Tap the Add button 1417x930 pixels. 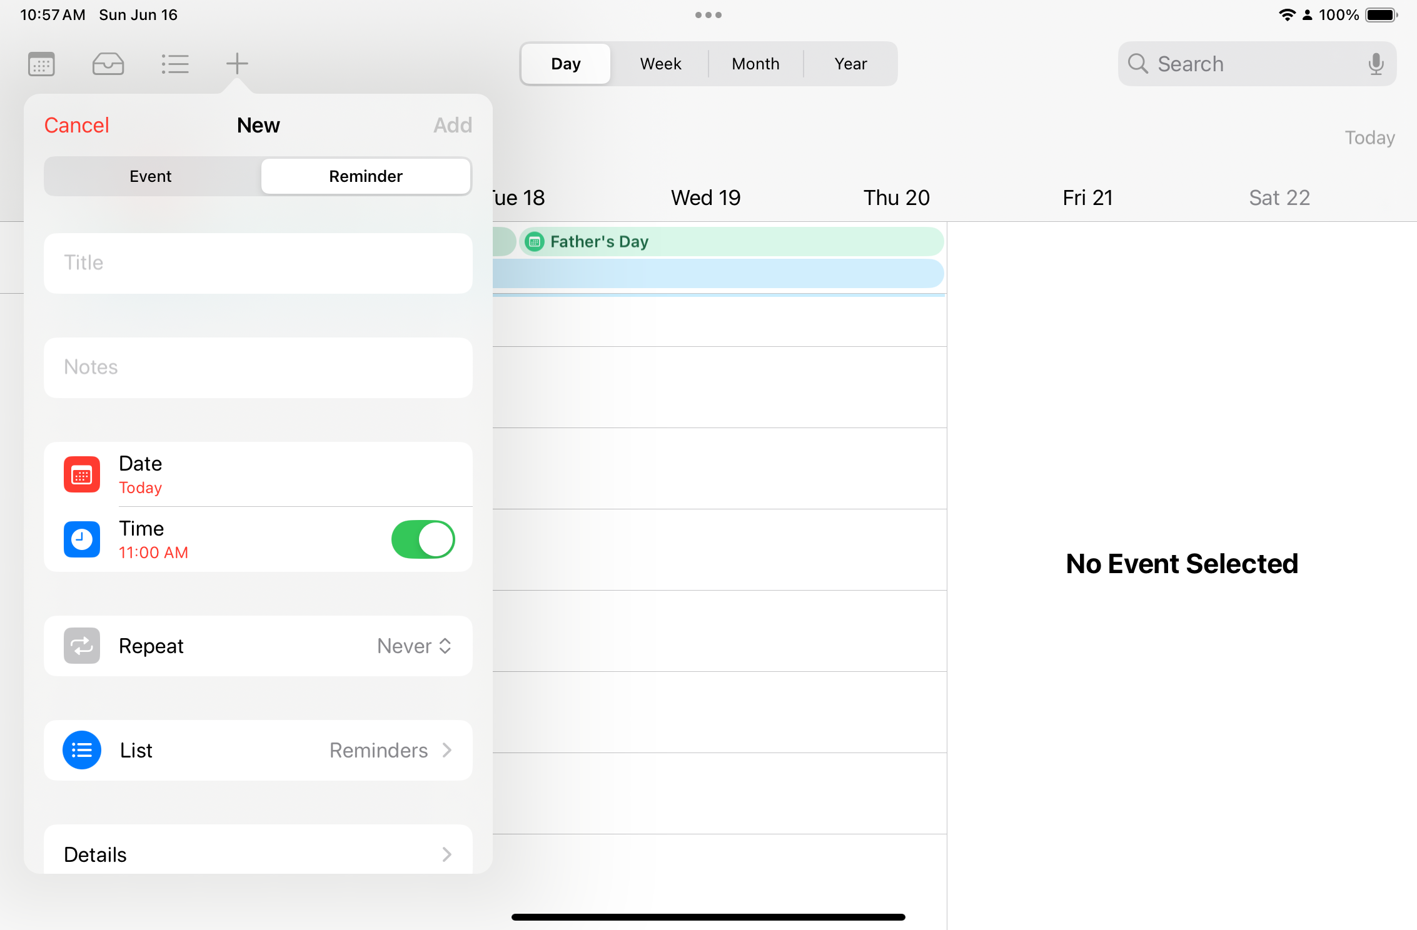point(453,124)
